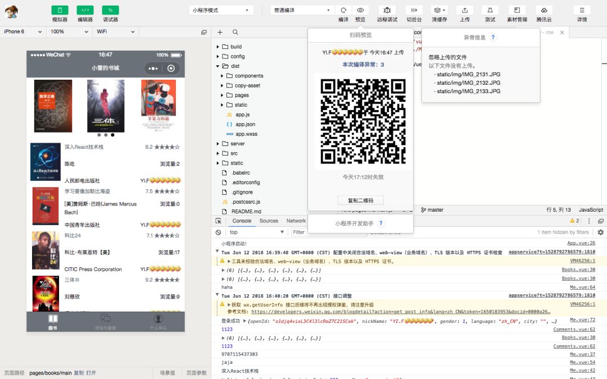The image size is (607, 379).
Task: Click the master git branch indicator
Action: tap(432, 210)
